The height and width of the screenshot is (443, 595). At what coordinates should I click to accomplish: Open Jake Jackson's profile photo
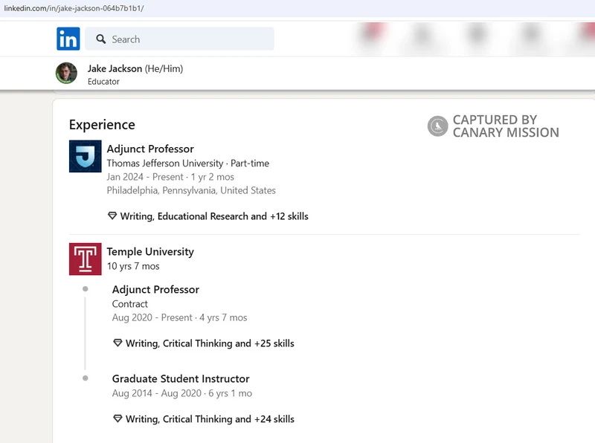(66, 73)
